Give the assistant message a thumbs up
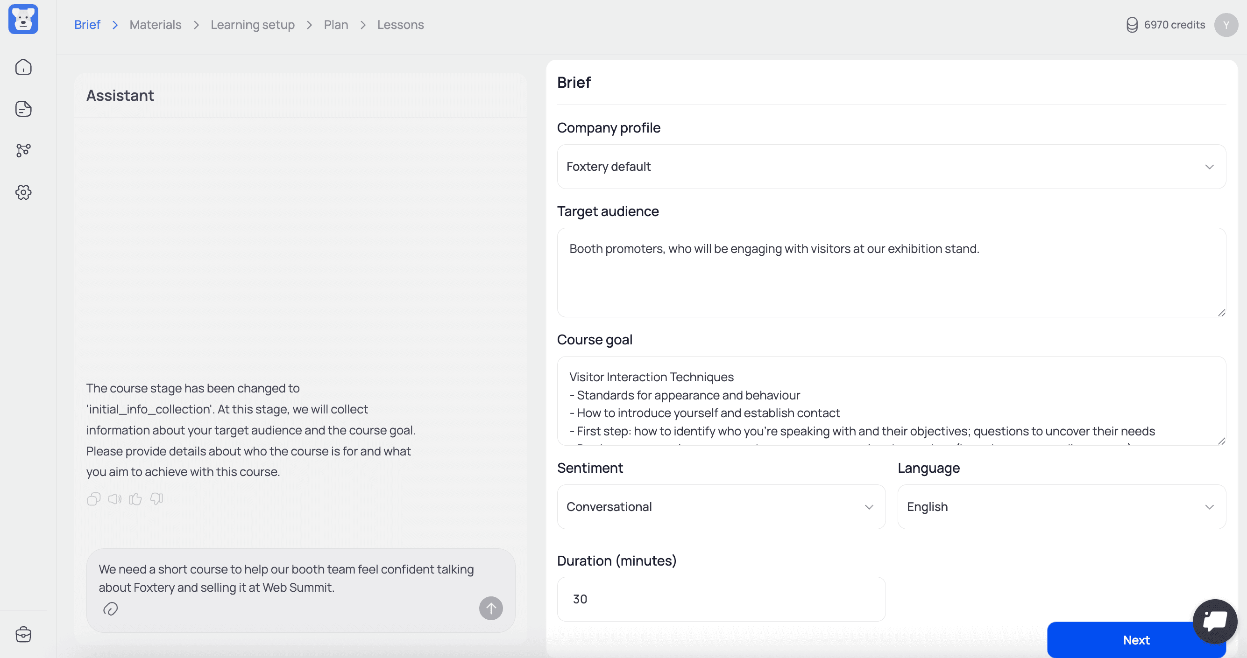1247x658 pixels. tap(135, 499)
